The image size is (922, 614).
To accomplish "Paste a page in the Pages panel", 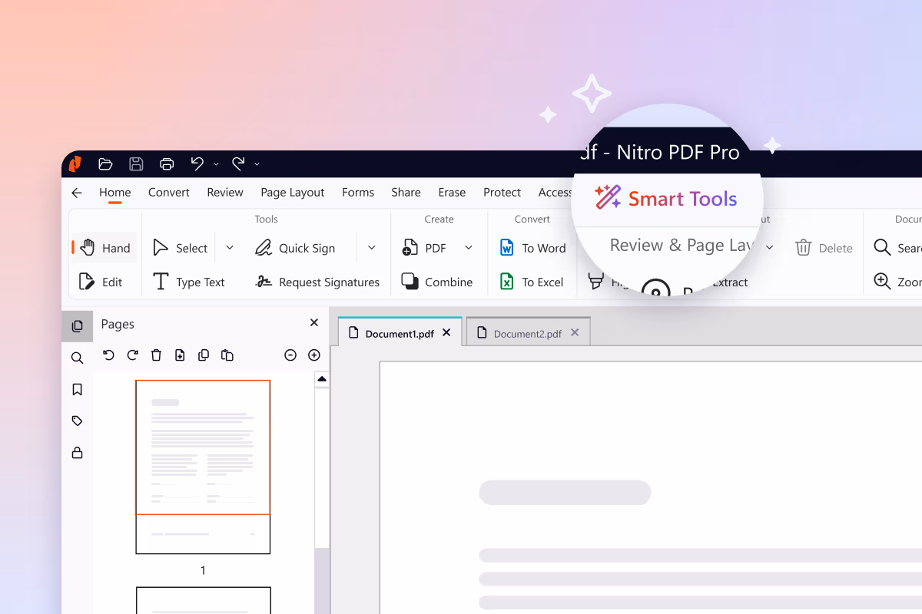I will (227, 355).
